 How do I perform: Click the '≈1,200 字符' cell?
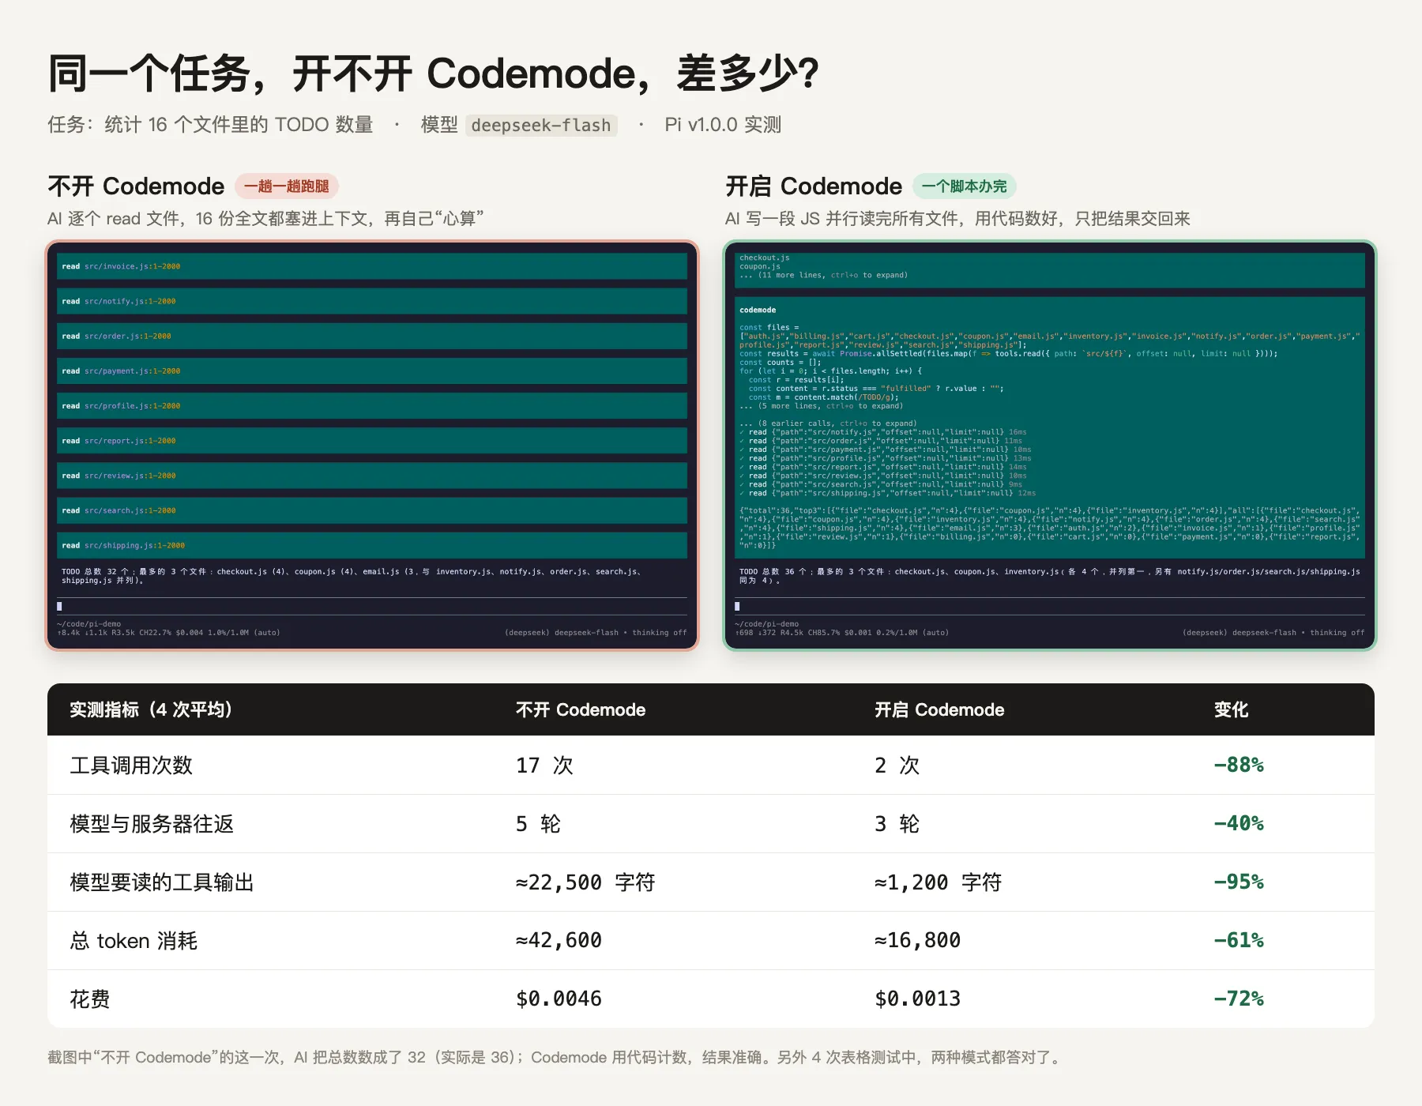[x=938, y=882]
